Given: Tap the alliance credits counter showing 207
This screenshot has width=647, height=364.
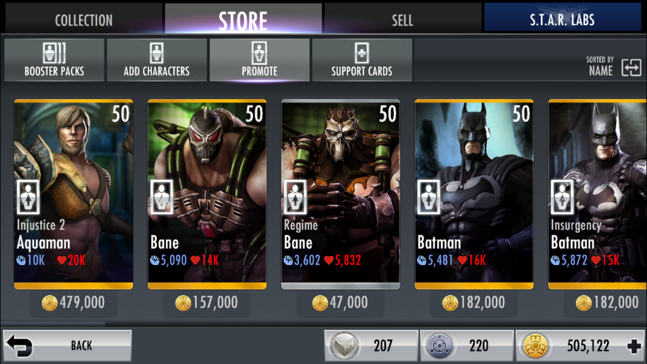Looking at the screenshot, I should point(371,346).
